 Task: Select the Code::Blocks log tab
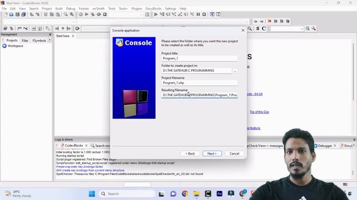74,146
